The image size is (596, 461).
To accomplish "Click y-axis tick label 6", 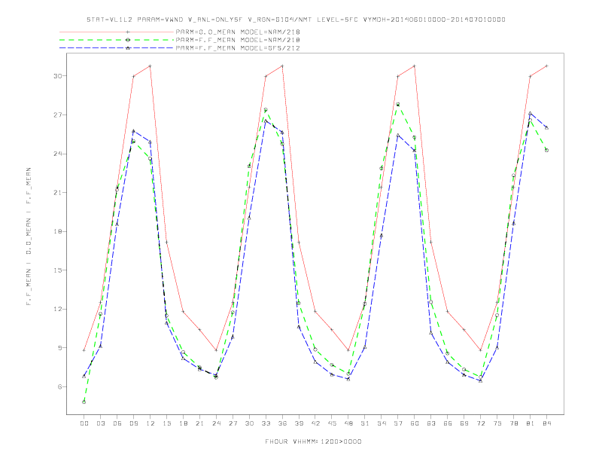I will 59,387.
